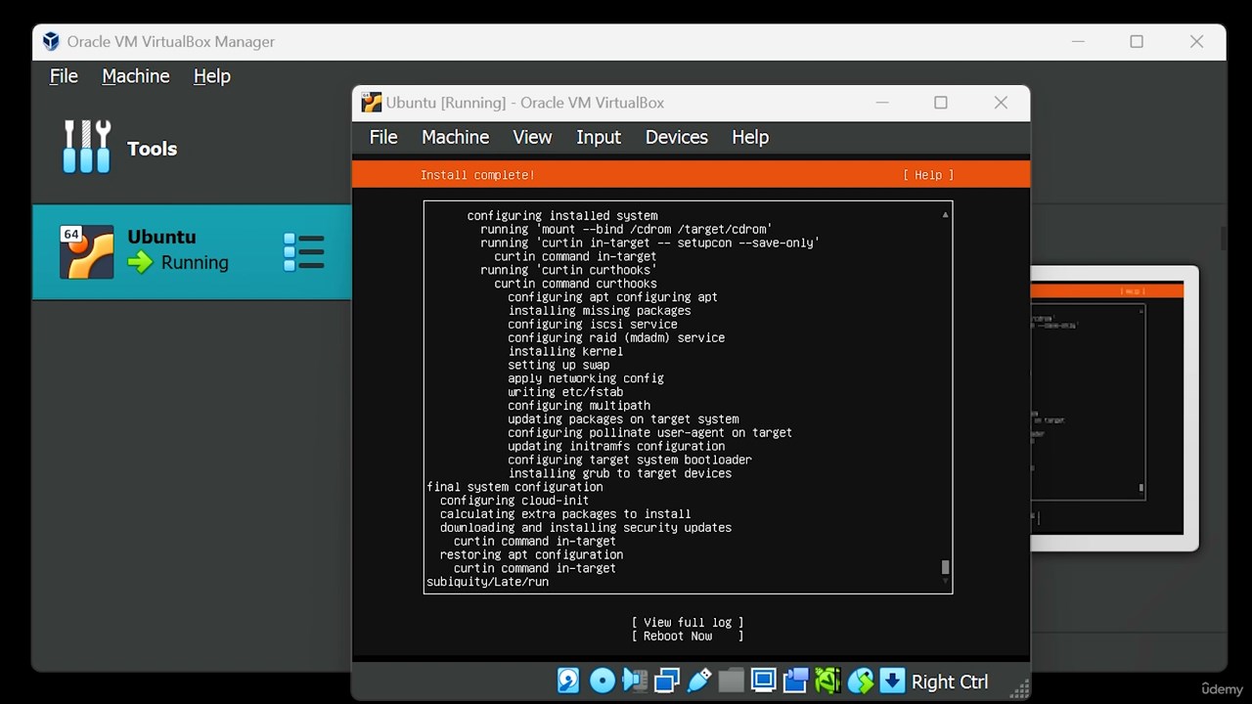Viewport: 1252px width, 704px height.
Task: Click the 'Install complete!' header text
Action: [x=477, y=175]
